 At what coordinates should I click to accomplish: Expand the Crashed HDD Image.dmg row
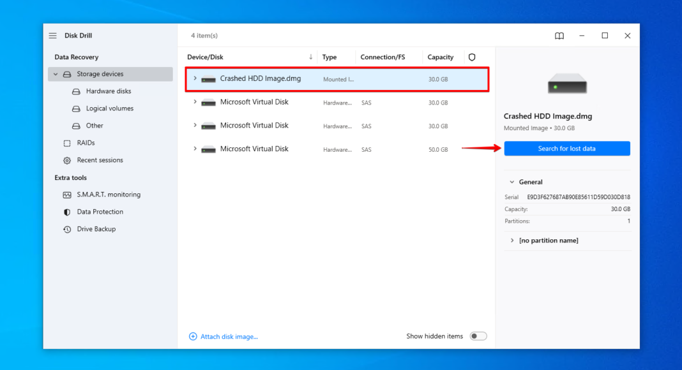[x=195, y=78]
